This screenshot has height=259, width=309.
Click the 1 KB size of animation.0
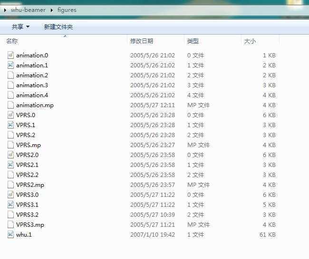point(269,55)
